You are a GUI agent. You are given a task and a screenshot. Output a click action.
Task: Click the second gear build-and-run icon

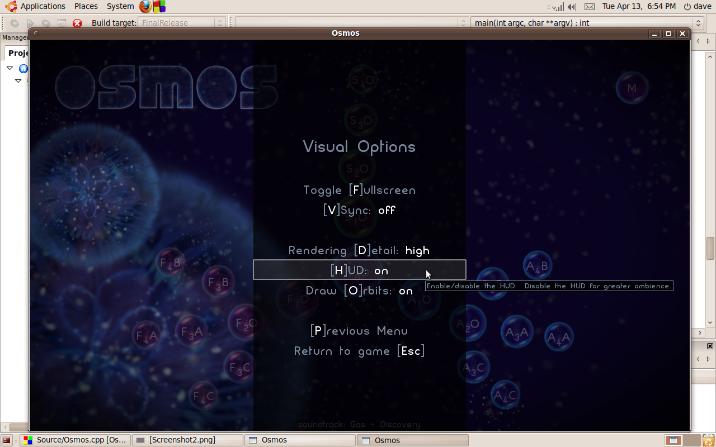coord(46,23)
